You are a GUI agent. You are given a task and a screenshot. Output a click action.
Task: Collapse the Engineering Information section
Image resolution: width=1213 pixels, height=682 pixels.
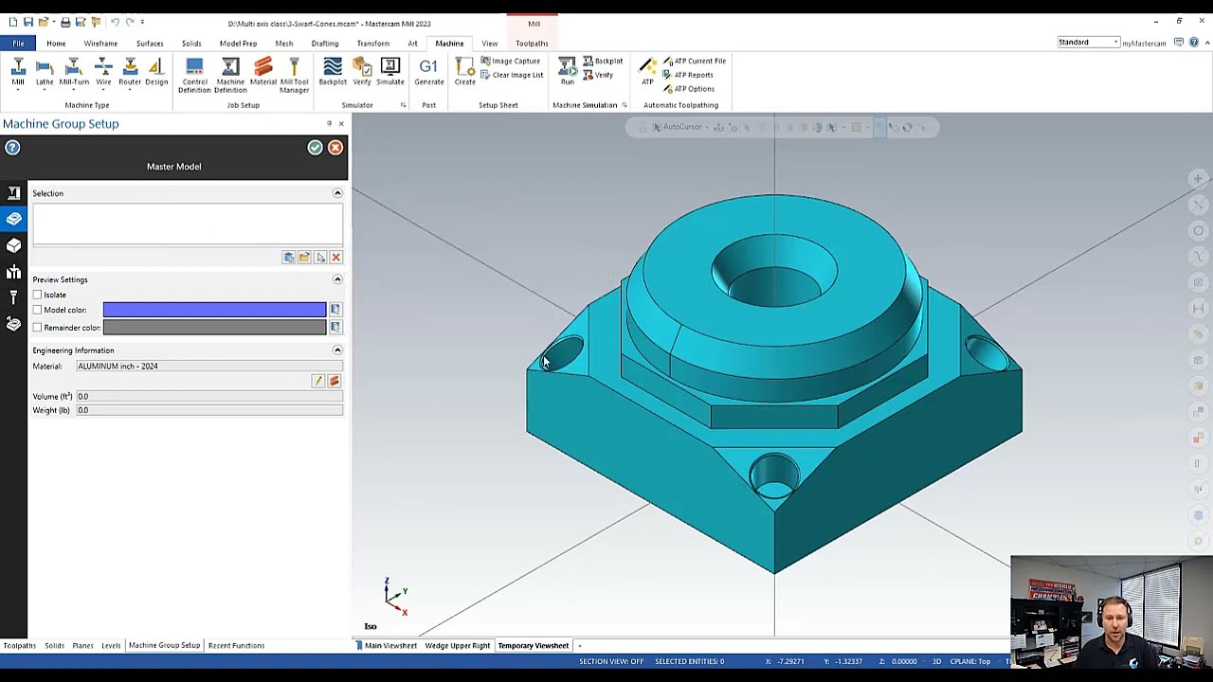(x=337, y=350)
